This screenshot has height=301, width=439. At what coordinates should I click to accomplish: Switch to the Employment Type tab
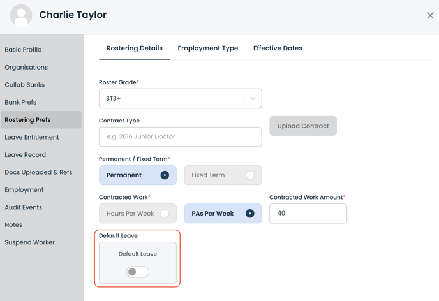click(208, 48)
